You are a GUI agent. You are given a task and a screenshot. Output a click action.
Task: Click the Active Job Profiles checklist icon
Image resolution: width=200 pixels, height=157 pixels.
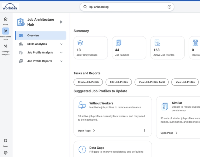pos(157,43)
